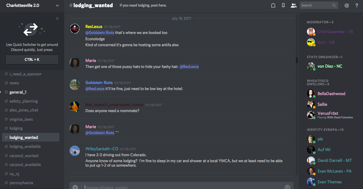The width and height of the screenshot is (363, 189).
Task: Toggle the member list panel
Action: point(294,5)
